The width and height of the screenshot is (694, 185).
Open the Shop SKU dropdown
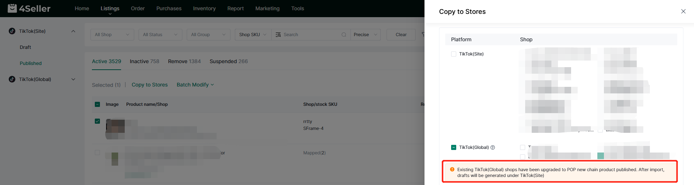(x=253, y=35)
